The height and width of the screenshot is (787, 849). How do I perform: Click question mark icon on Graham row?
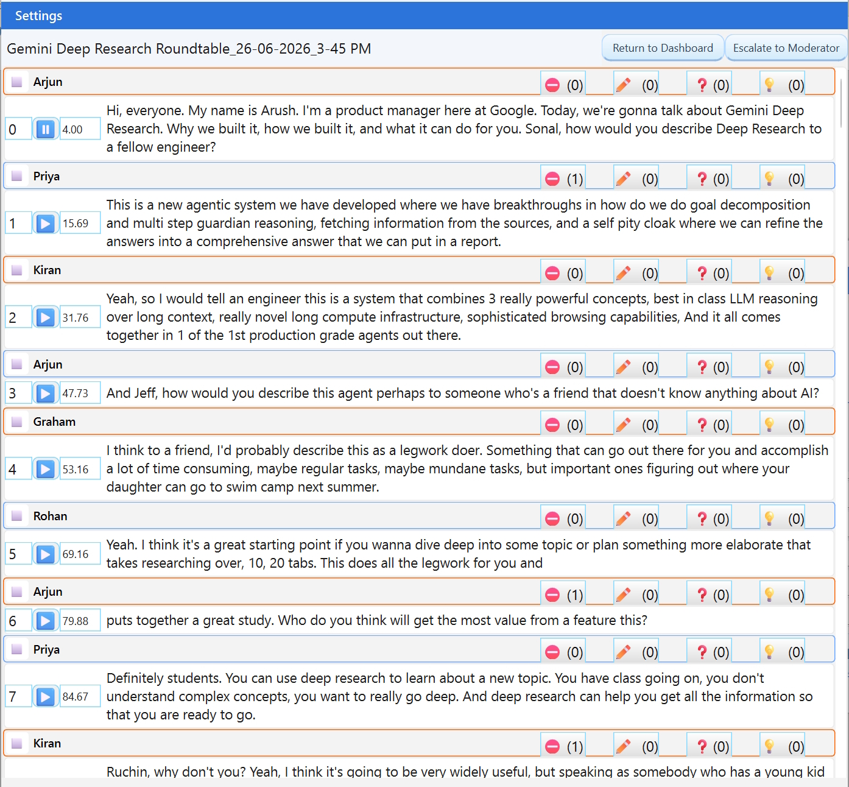click(702, 425)
